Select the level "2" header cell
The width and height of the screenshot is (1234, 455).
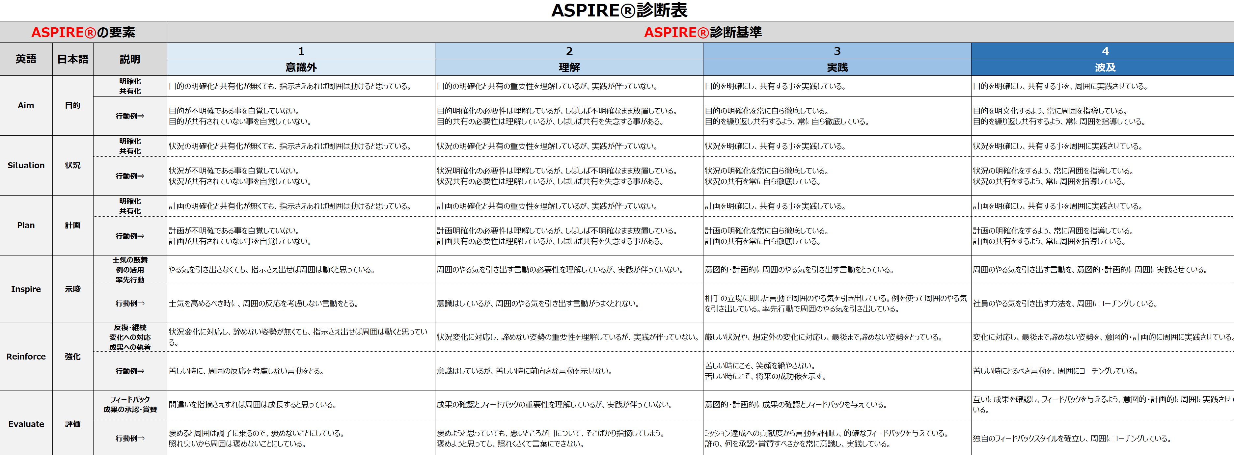click(x=569, y=51)
